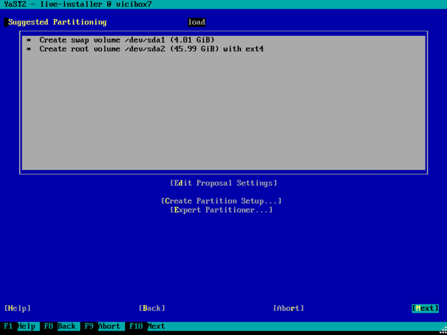Click the load indicator in the header
This screenshot has width=447, height=335.
(196, 22)
